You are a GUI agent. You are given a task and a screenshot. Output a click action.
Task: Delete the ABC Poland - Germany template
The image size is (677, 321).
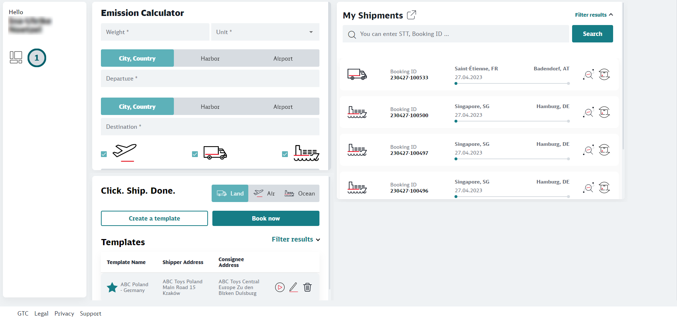(x=307, y=287)
